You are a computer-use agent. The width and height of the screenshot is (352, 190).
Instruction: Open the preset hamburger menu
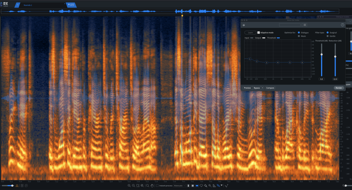pyautogui.click(x=305, y=25)
